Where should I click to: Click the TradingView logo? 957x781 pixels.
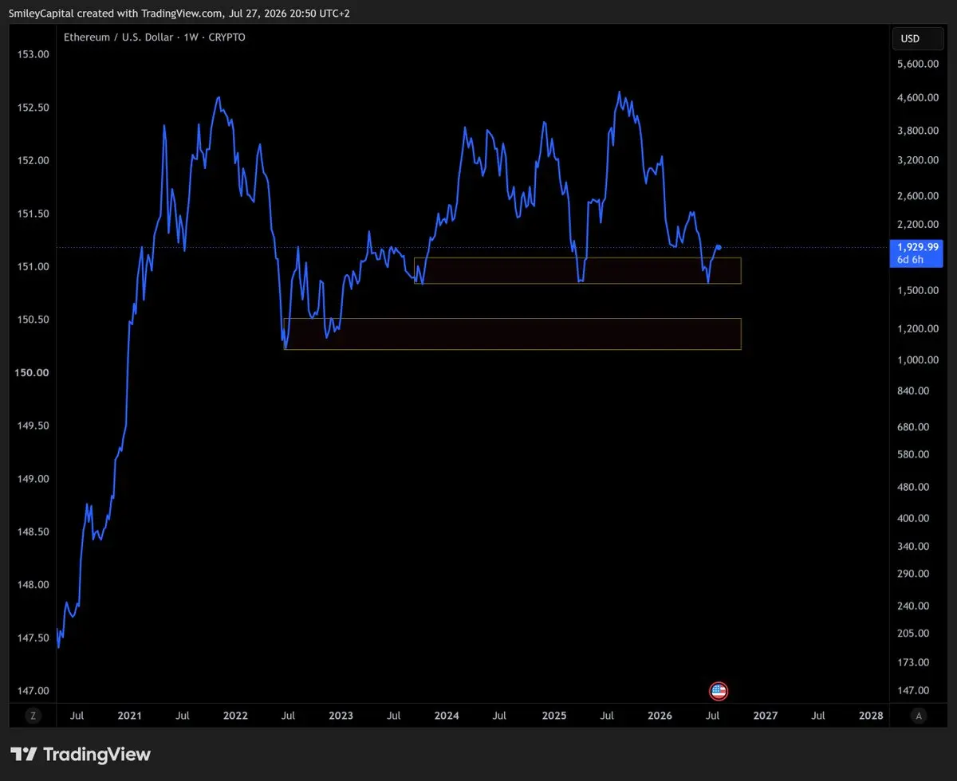tap(80, 754)
